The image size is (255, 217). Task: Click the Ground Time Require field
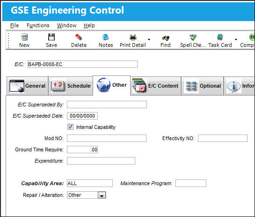[82, 150]
